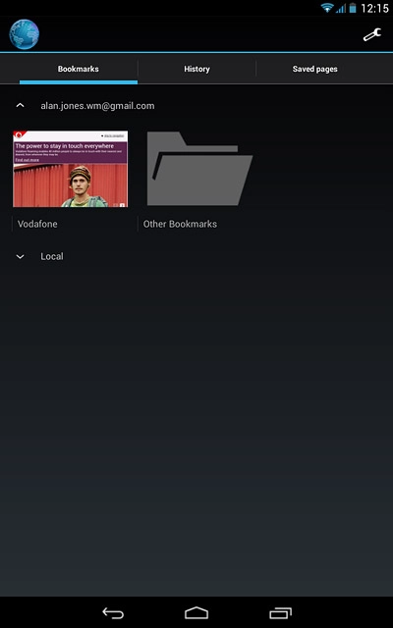The image size is (393, 628).
Task: Tap the Android home navigation icon
Action: 196,612
